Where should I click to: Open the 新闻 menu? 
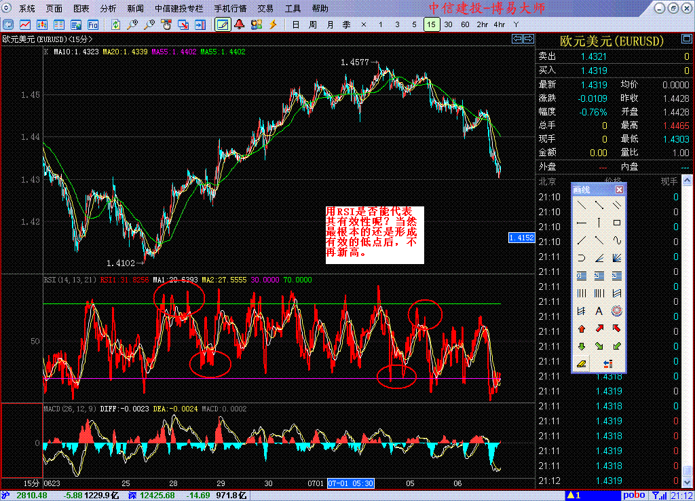tap(135, 8)
